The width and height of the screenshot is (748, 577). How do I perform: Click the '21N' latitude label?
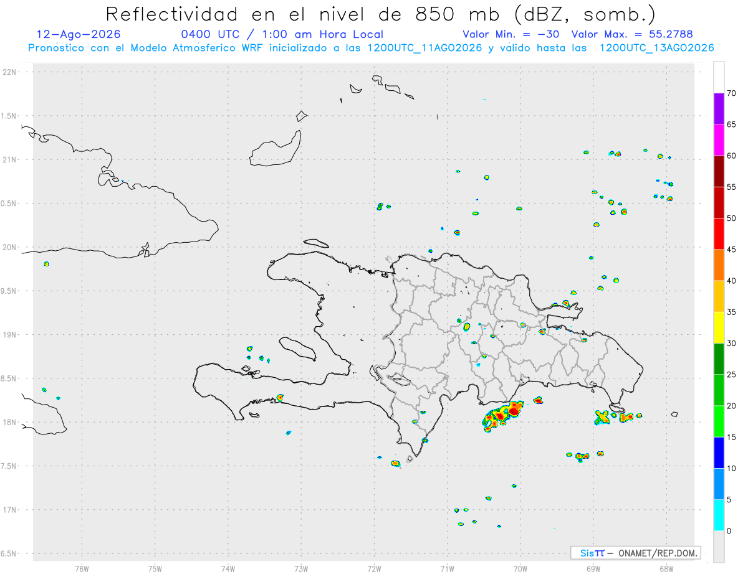point(11,159)
